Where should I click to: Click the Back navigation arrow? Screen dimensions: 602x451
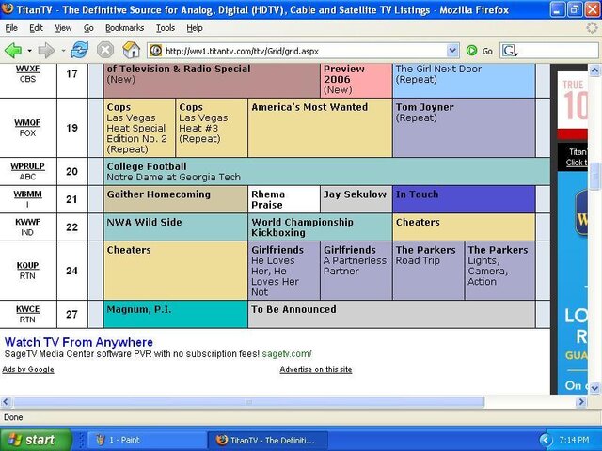[12, 50]
